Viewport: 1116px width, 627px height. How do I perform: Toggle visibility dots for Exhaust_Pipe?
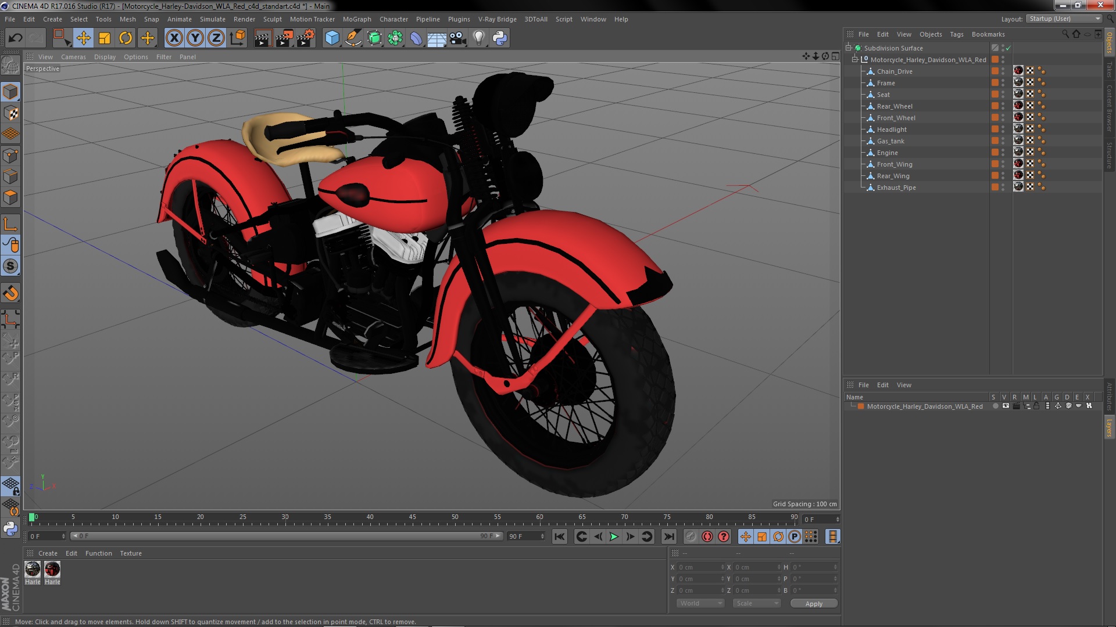(1003, 188)
